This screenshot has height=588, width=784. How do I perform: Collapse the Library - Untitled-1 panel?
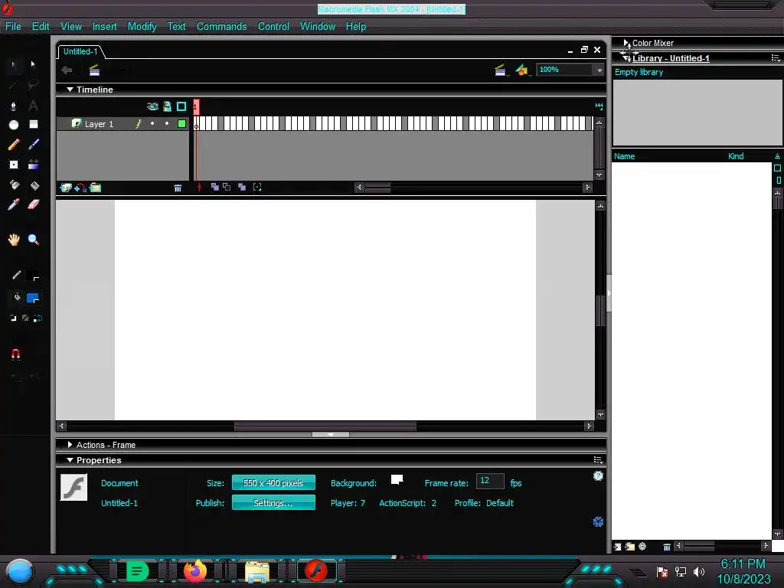pyautogui.click(x=626, y=58)
